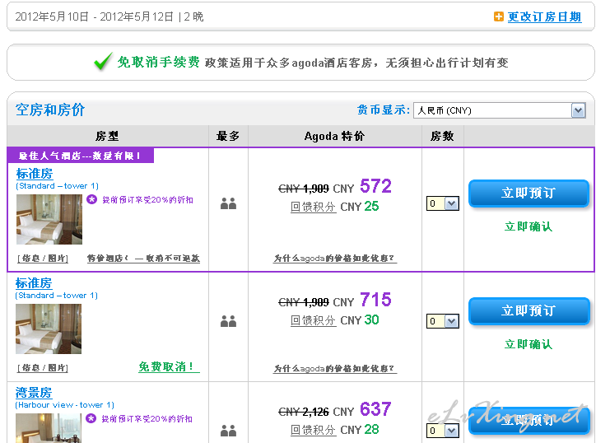View the room thumbnail in the CNY 572 row
The image size is (596, 443).
pos(49,219)
